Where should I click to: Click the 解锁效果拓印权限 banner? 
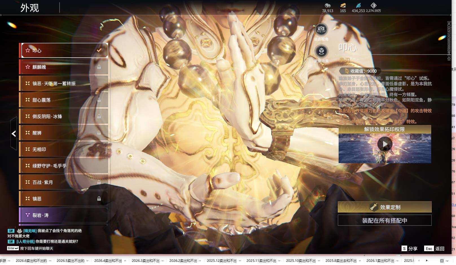tap(385, 129)
